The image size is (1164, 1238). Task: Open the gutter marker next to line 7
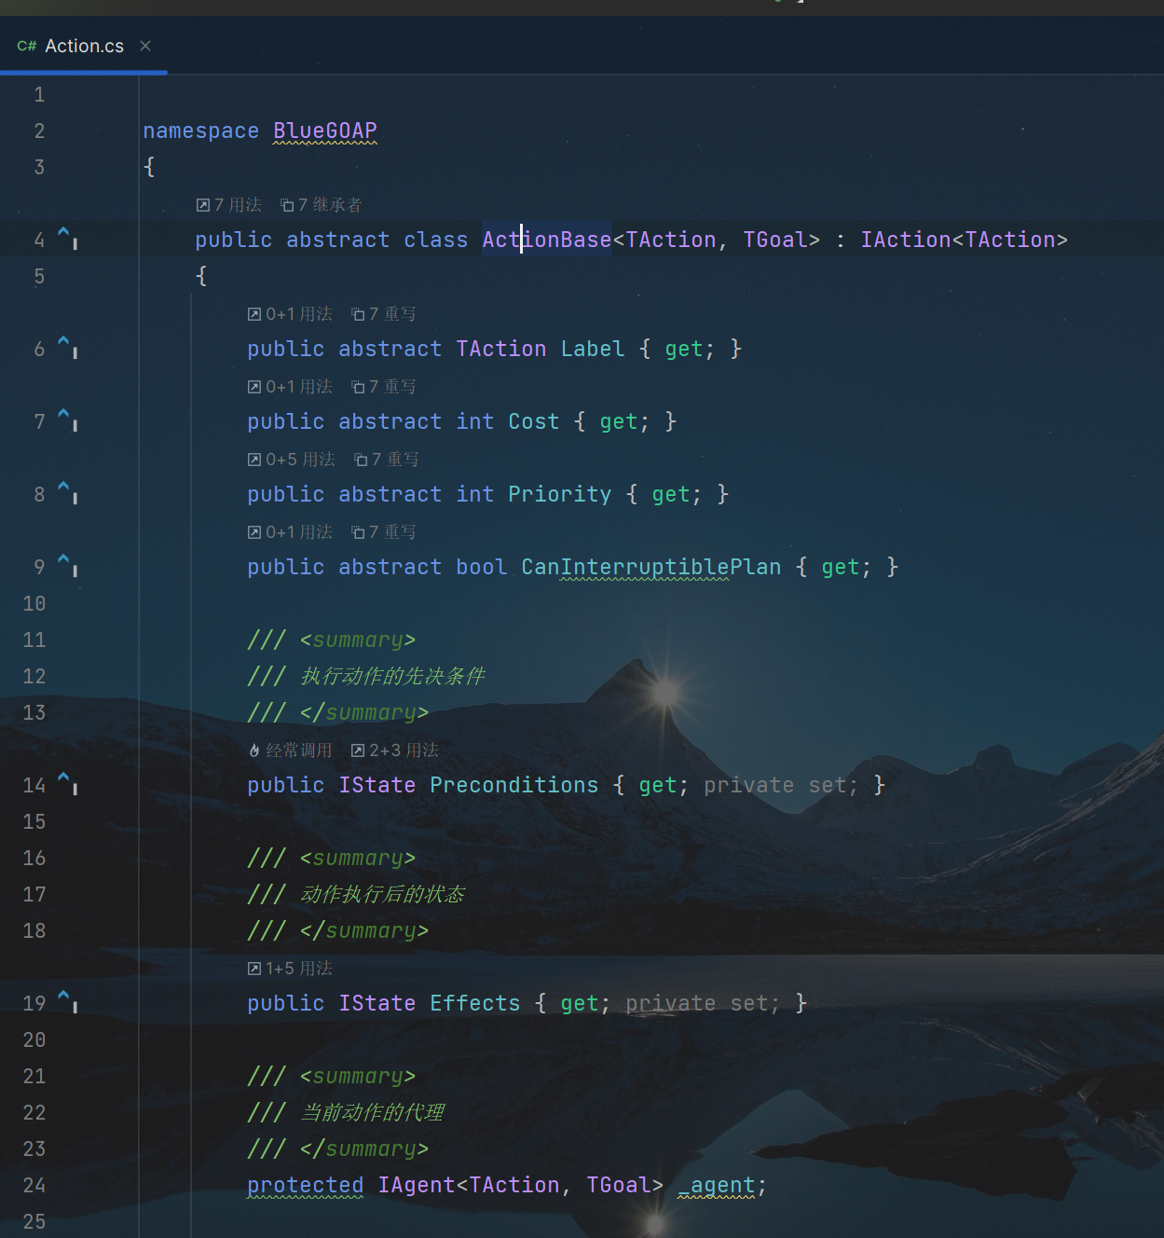[68, 420]
